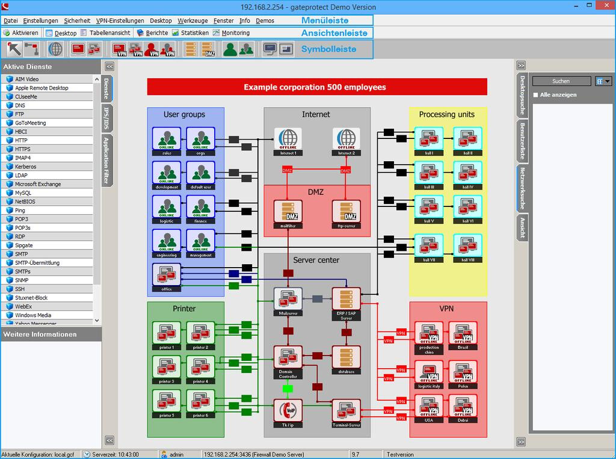Add a computer group object from the toolbar
The width and height of the screenshot is (616, 459).
pos(94,49)
